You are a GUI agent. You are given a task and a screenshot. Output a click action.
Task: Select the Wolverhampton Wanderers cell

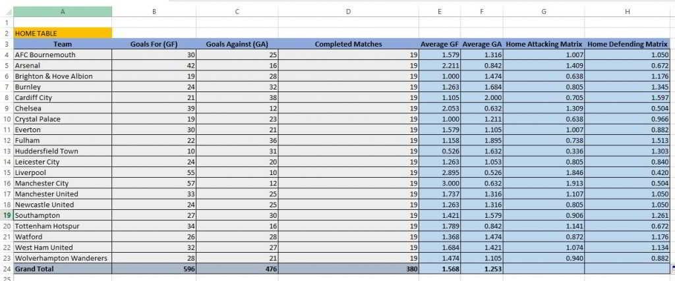point(63,258)
